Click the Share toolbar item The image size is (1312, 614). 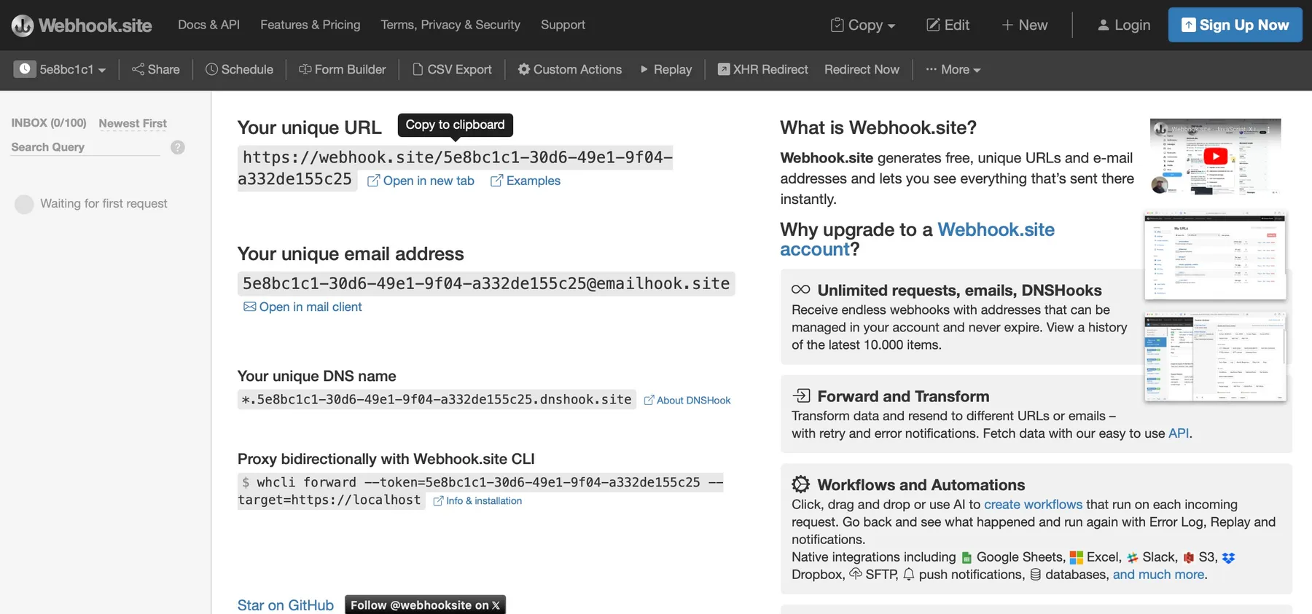pyautogui.click(x=155, y=69)
